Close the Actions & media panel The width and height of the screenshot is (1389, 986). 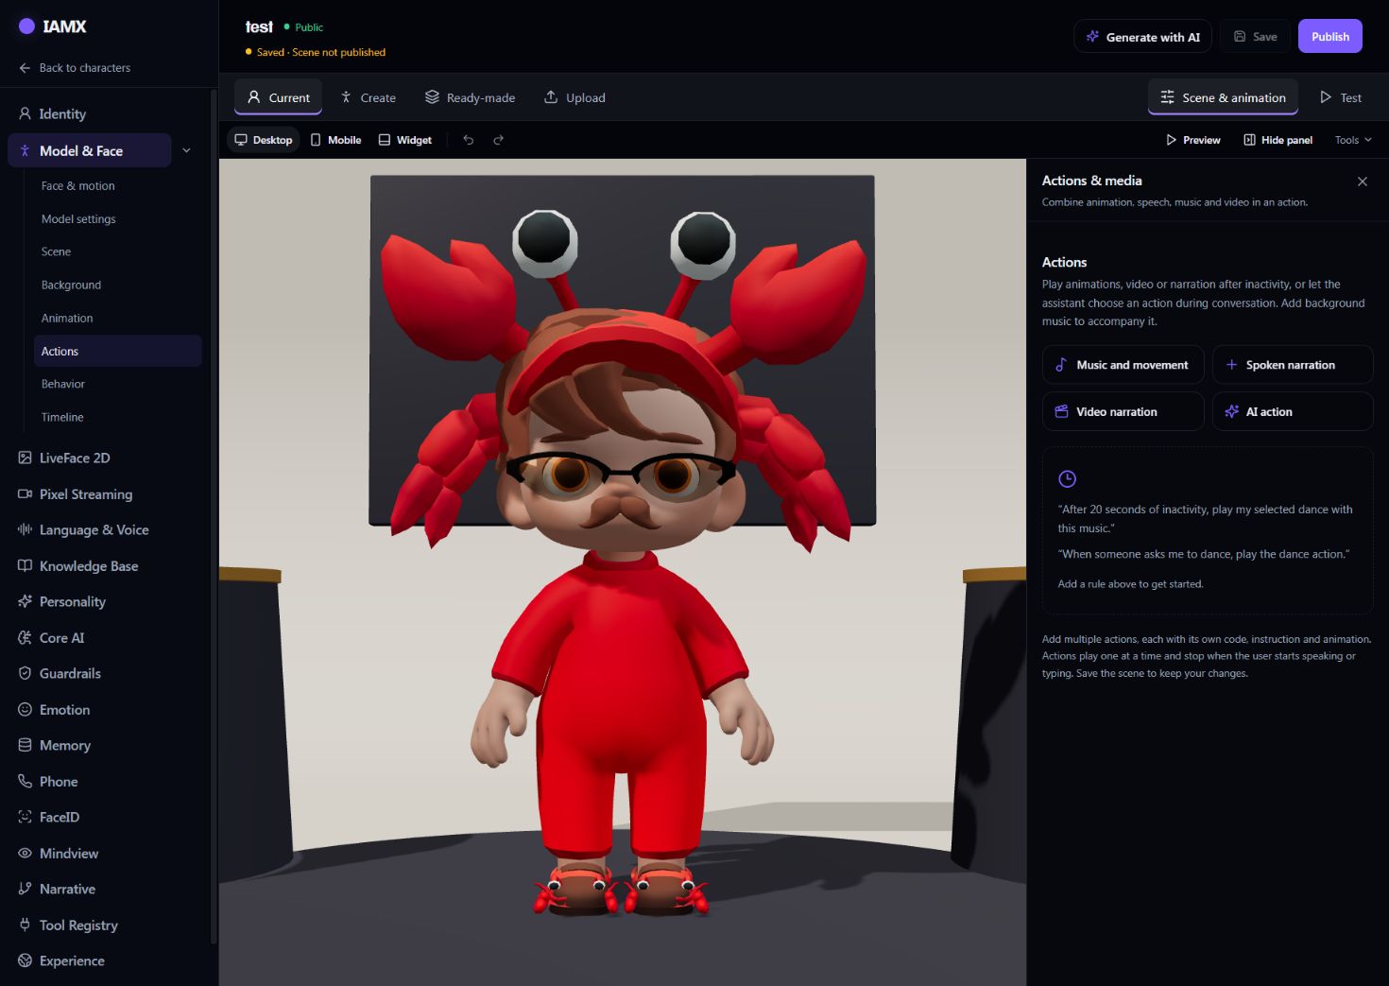(x=1362, y=182)
